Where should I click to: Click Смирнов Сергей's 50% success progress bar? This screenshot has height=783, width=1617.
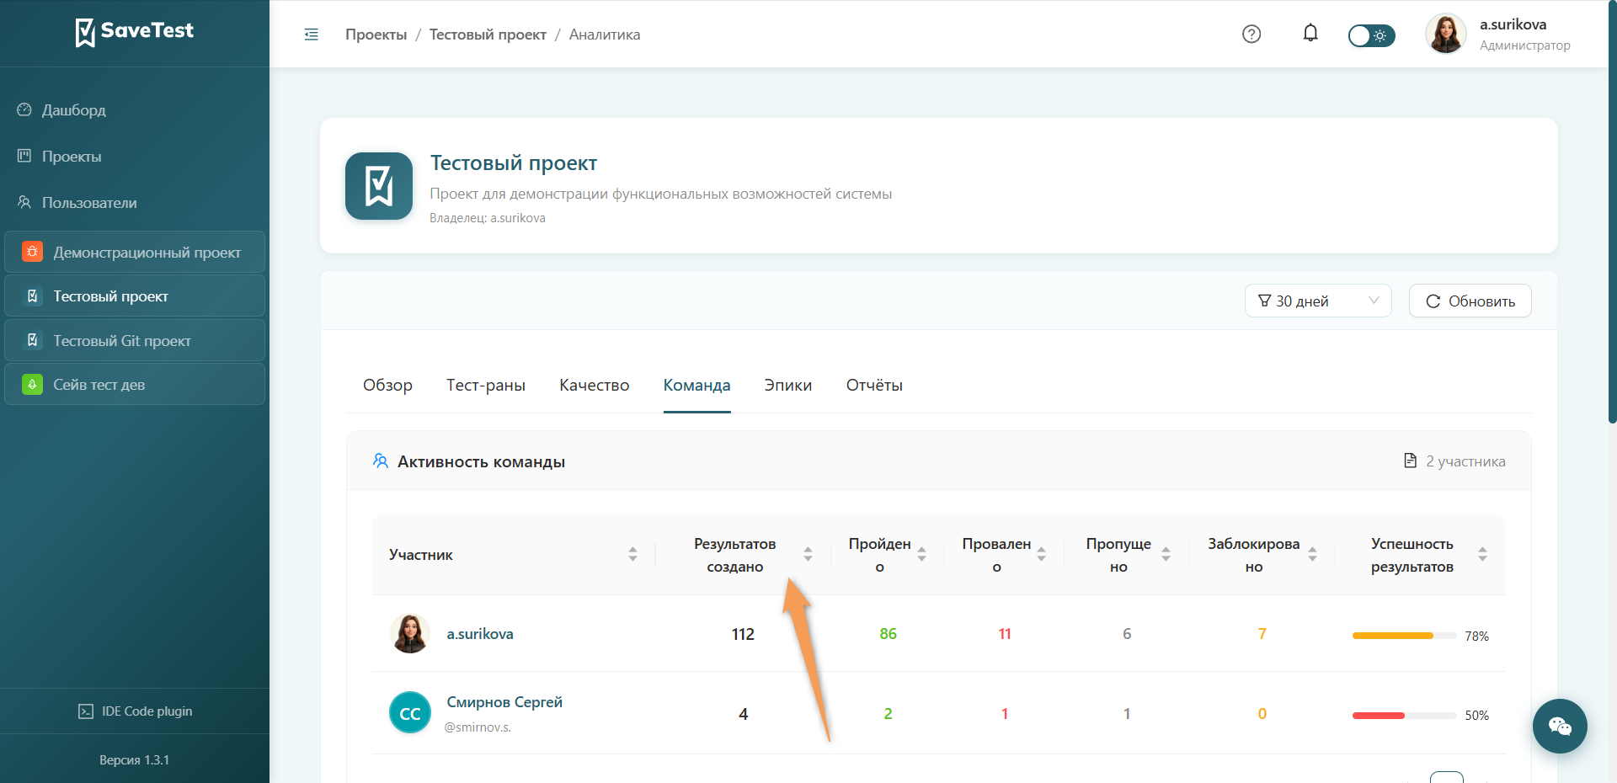coord(1404,715)
